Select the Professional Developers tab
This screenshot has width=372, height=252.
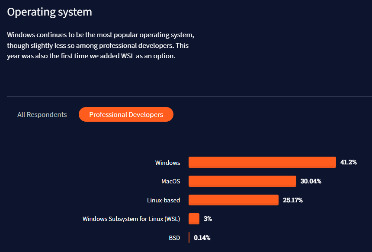point(126,114)
